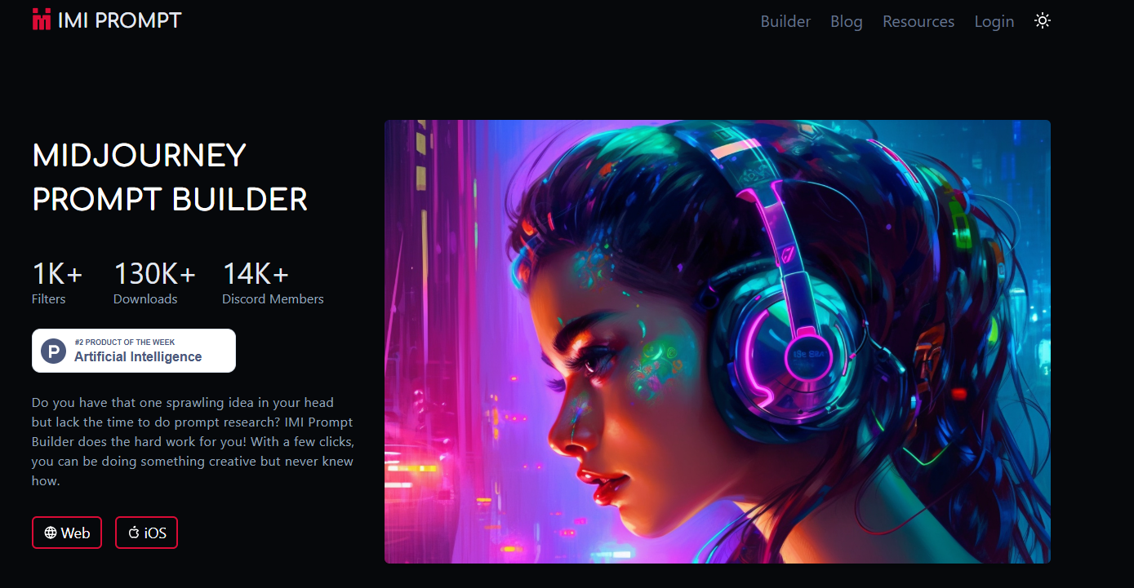Go to the Blog nav item

pyautogui.click(x=847, y=22)
